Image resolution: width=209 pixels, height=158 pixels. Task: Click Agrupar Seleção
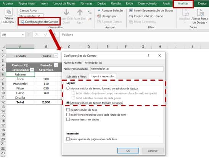pos(110,11)
